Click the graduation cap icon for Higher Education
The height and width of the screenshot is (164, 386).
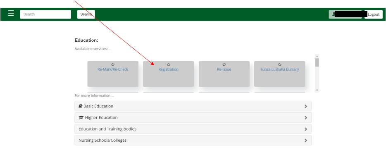[81, 117]
